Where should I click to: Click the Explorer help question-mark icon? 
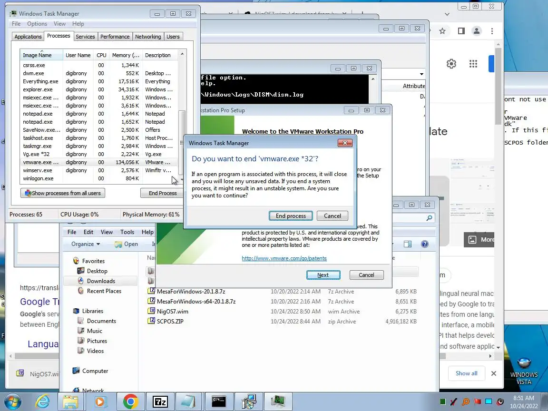pyautogui.click(x=425, y=244)
